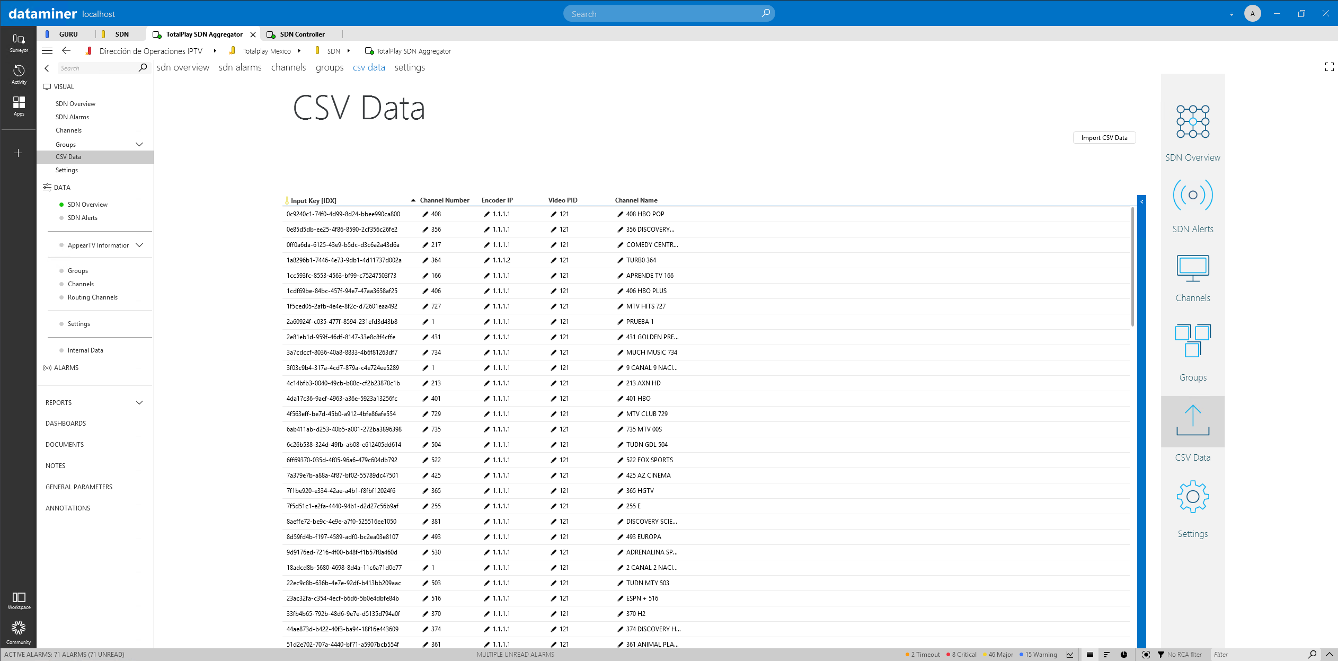Close the TotalPlay SDN Aggregator tab
The height and width of the screenshot is (661, 1338).
click(253, 34)
